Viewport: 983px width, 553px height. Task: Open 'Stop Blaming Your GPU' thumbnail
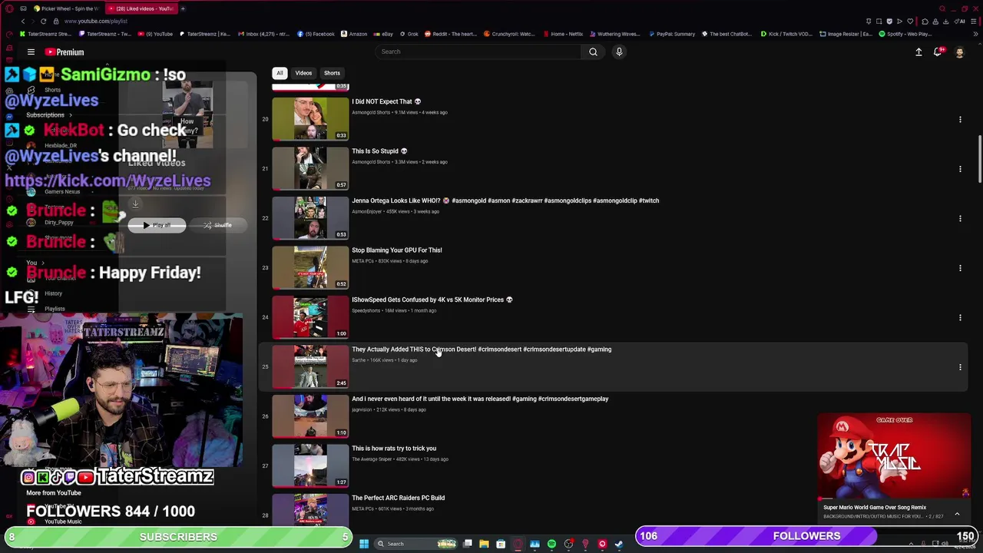pos(310,268)
